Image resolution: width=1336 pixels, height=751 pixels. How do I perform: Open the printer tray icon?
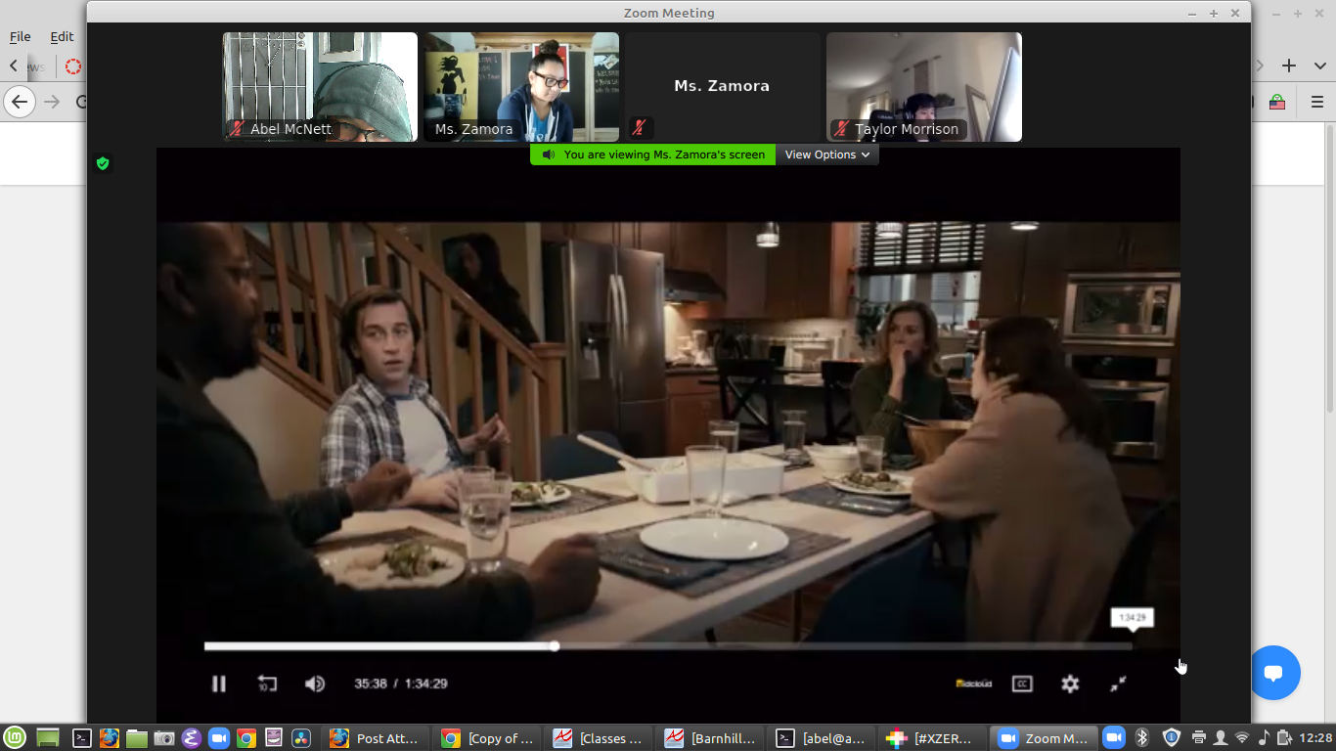(x=1199, y=738)
